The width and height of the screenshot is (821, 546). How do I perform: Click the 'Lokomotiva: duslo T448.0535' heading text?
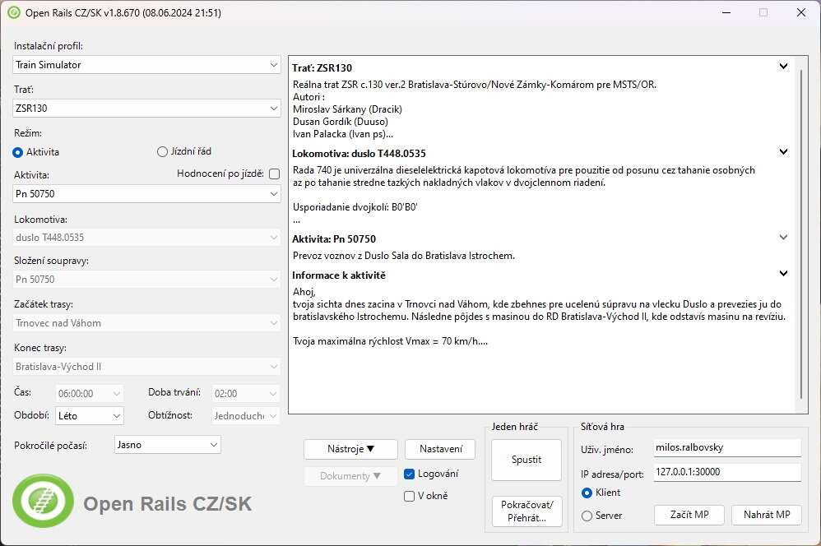(359, 154)
